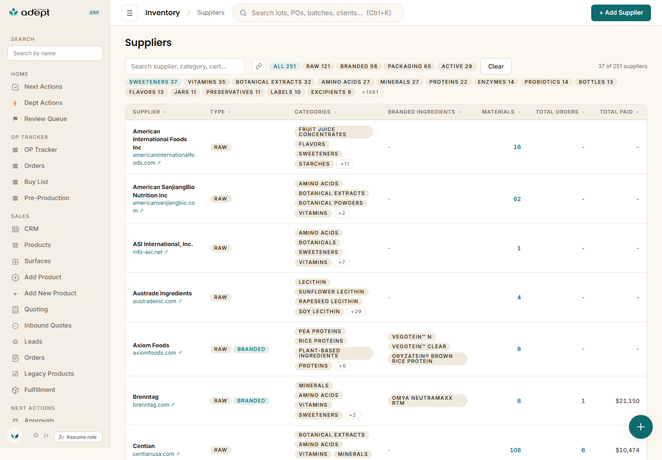Copy filter link using the chain icon
This screenshot has width=662, height=460.
point(259,66)
